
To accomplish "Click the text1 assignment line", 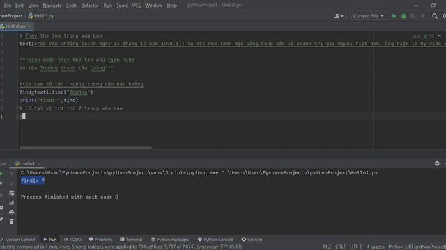I will pyautogui.click(x=232, y=44).
